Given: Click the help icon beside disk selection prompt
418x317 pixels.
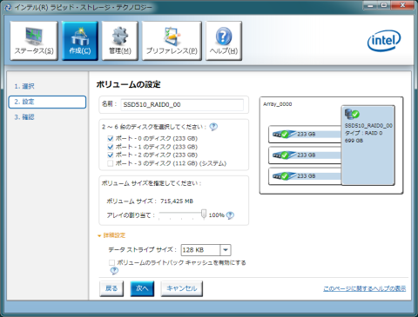Looking at the screenshot, I should (x=213, y=127).
